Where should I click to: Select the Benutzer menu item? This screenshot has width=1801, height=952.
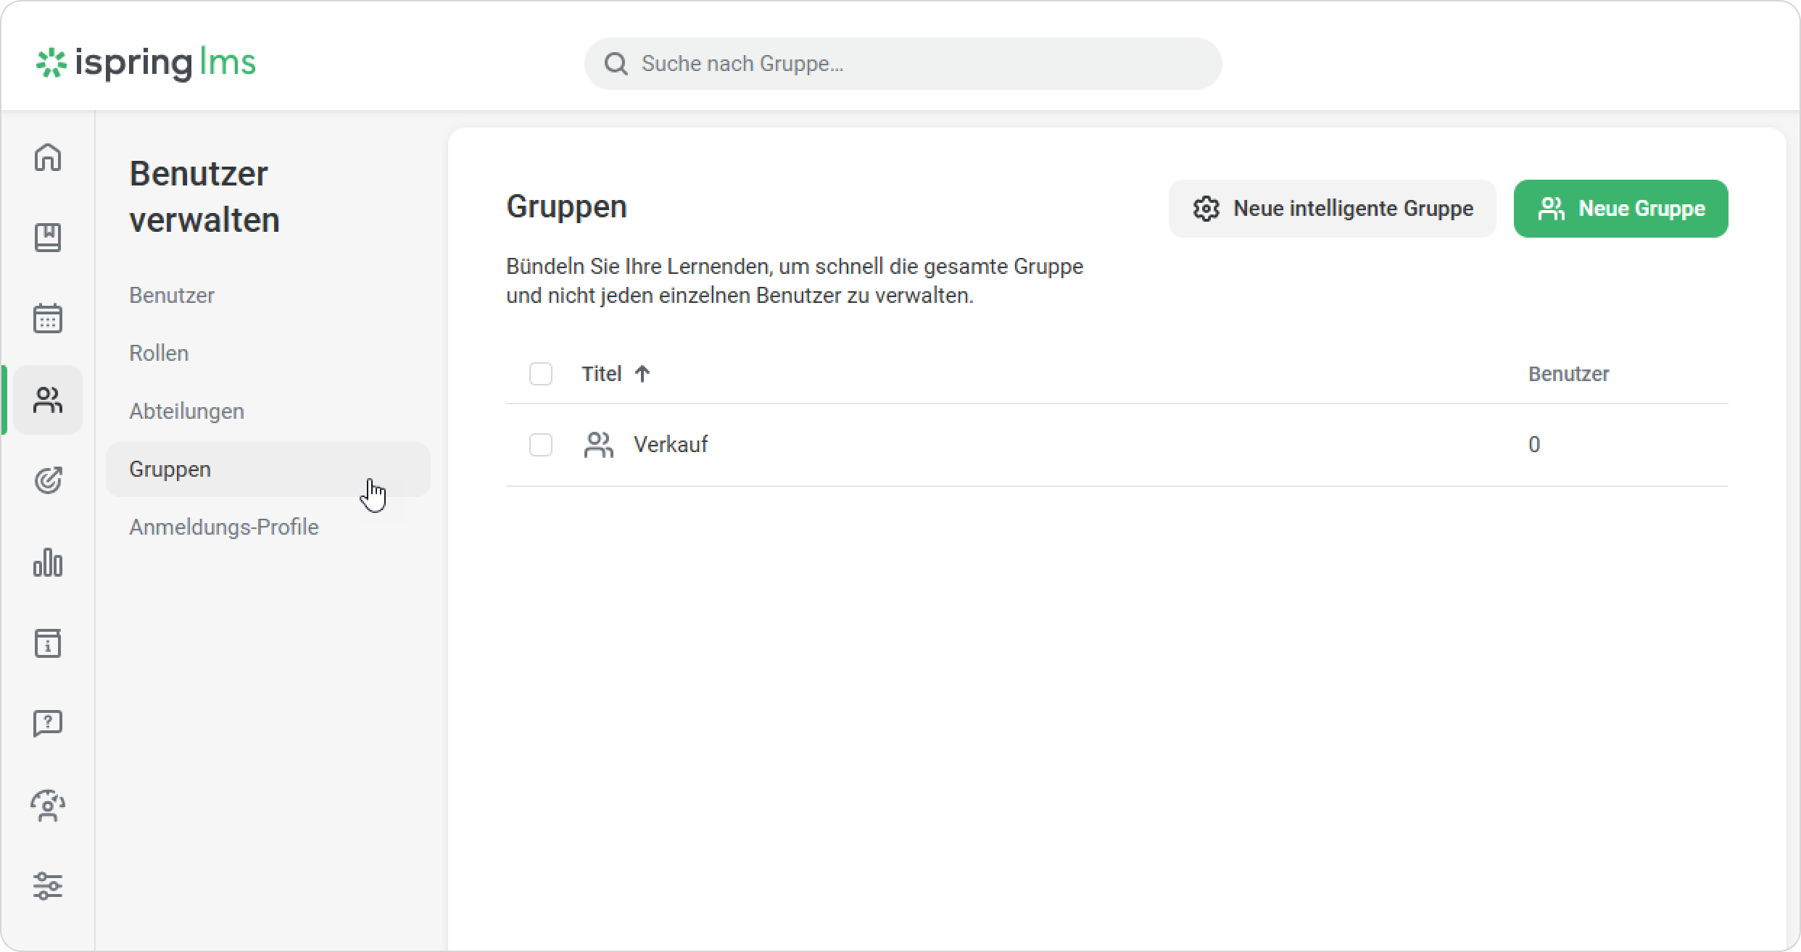172,296
